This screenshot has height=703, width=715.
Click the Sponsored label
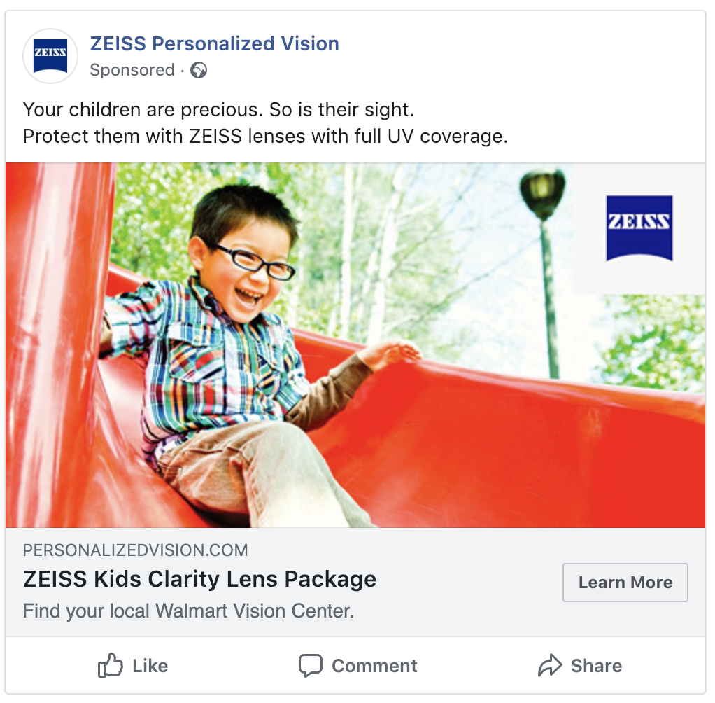[132, 71]
